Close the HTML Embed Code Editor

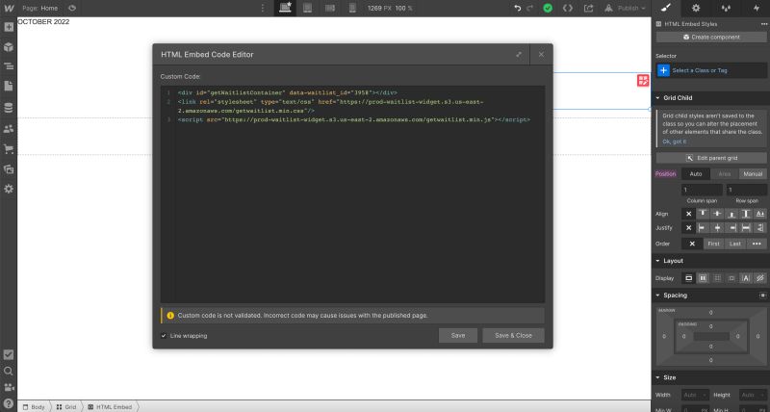541,55
